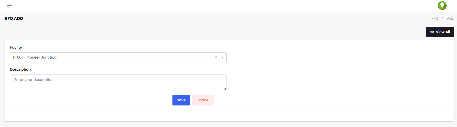
Task: Cancel the RFQ form
Action: 203,100
